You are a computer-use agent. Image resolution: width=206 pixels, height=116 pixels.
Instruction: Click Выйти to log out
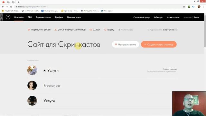(x=197, y=17)
